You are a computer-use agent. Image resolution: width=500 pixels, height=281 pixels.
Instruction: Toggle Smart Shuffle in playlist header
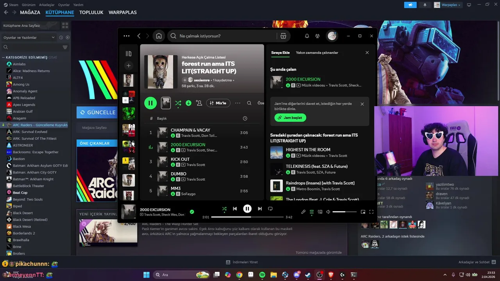pyautogui.click(x=178, y=103)
